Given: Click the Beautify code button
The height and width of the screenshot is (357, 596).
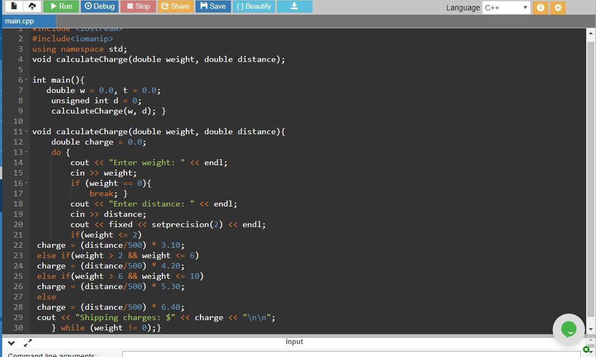Looking at the screenshot, I should 254,7.
